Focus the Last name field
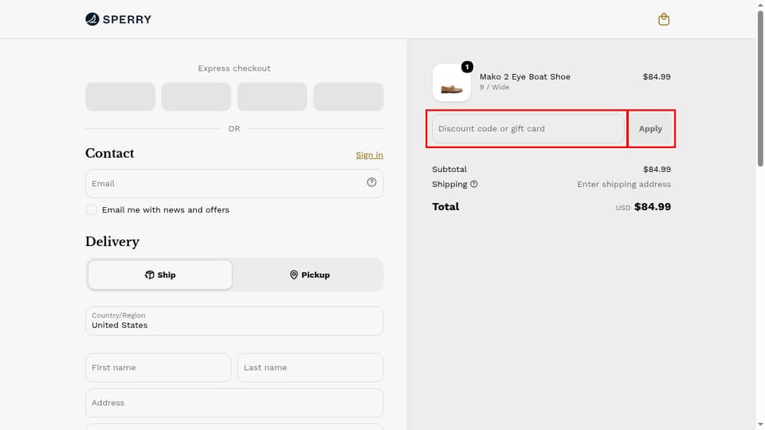The height and width of the screenshot is (430, 765). click(310, 368)
